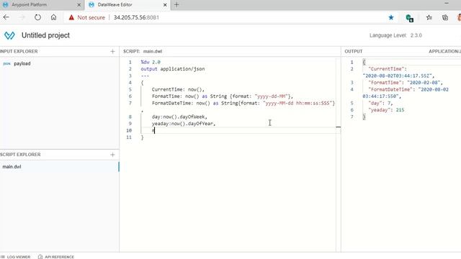Image resolution: width=461 pixels, height=259 pixels.
Task: Click the script editor scrollbar marker
Action: [x=339, y=127]
